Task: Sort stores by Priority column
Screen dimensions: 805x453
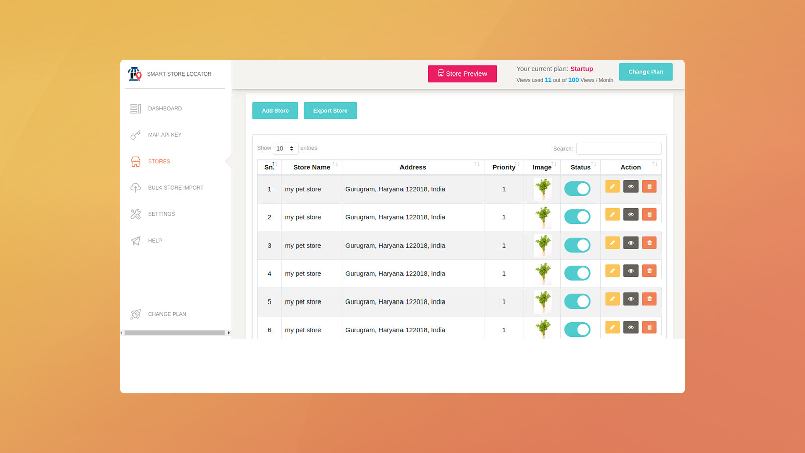Action: tap(504, 167)
